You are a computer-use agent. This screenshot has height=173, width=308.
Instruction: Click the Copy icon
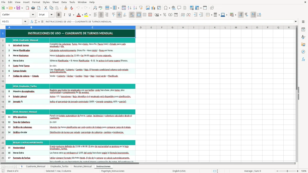pos(51,8)
